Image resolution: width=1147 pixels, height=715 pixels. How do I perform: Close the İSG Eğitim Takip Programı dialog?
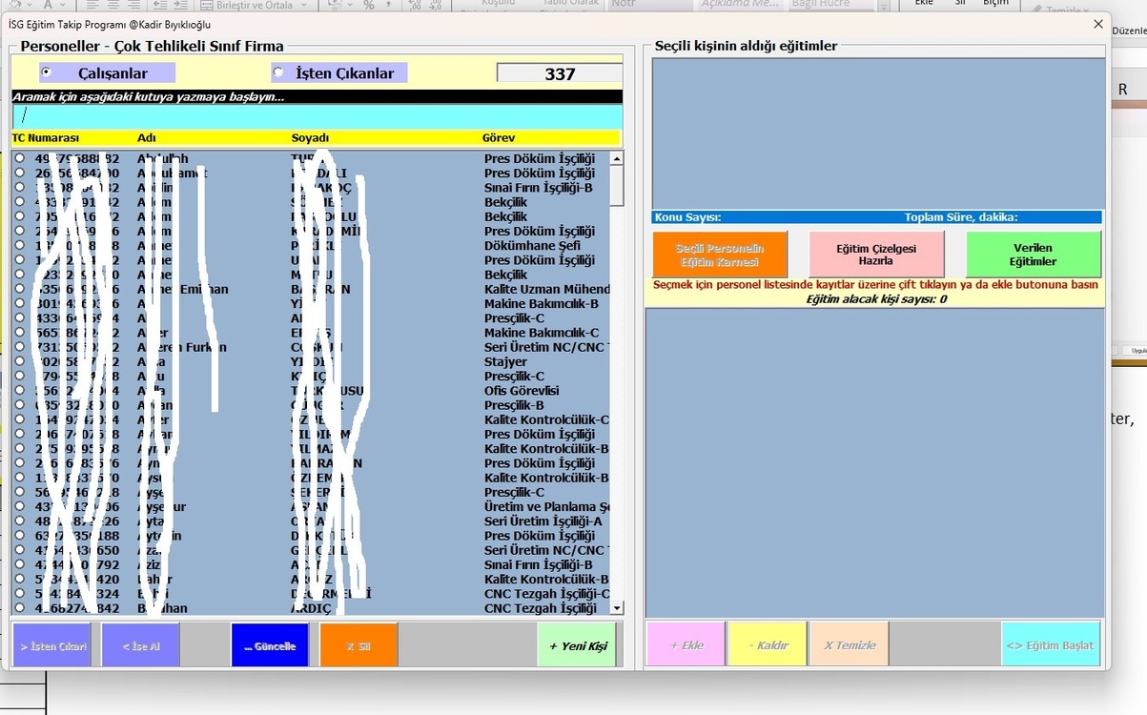[1097, 24]
